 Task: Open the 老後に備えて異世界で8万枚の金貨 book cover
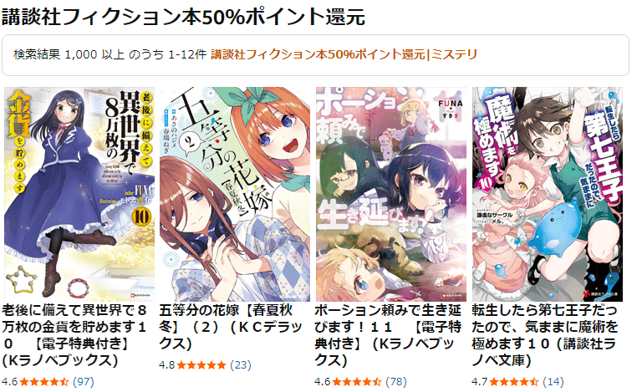[79, 194]
